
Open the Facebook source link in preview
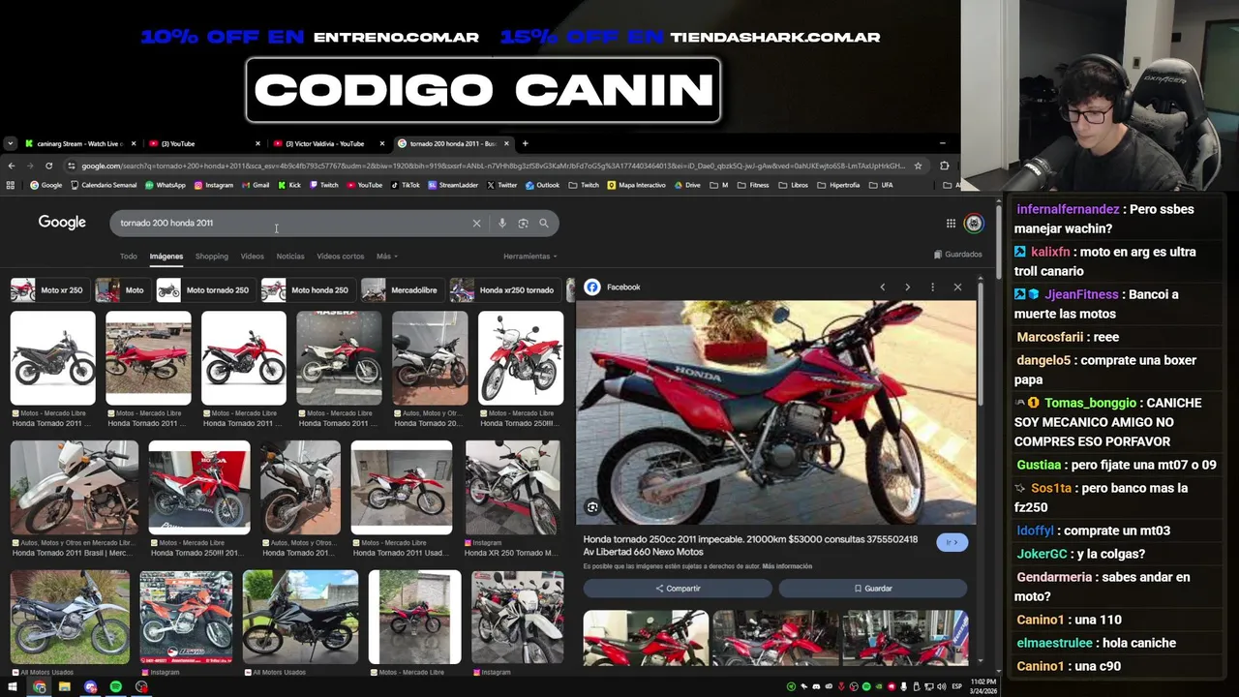pyautogui.click(x=613, y=288)
